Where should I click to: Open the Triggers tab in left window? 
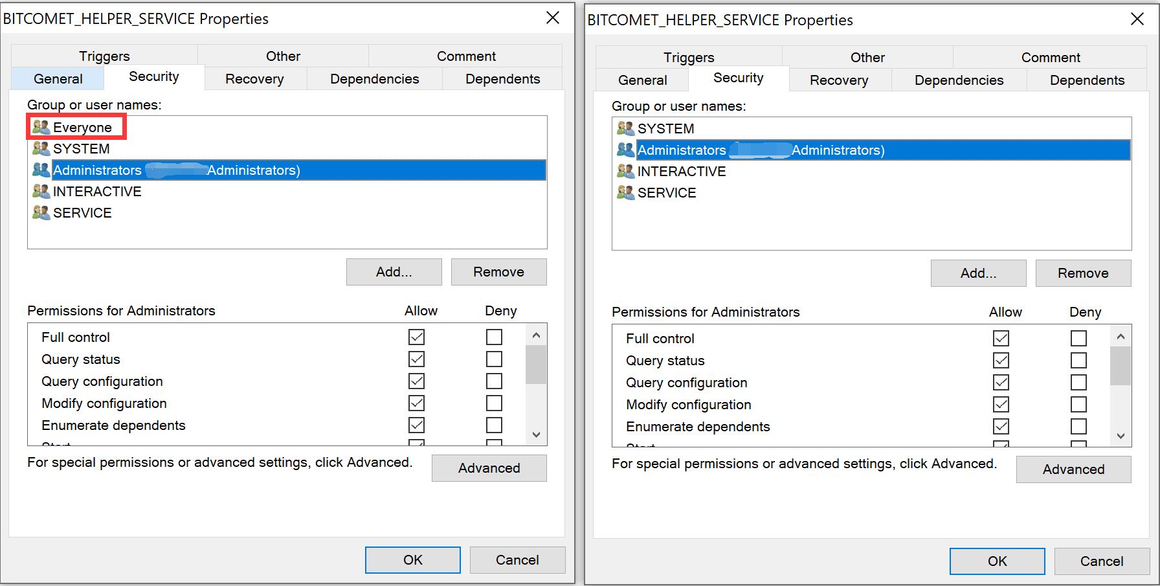point(104,56)
